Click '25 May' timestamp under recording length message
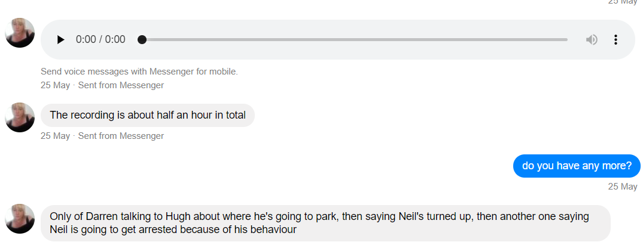The width and height of the screenshot is (643, 242). click(56, 136)
